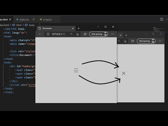
Task: Minimize the back browser window
Action: (x=146, y=34)
